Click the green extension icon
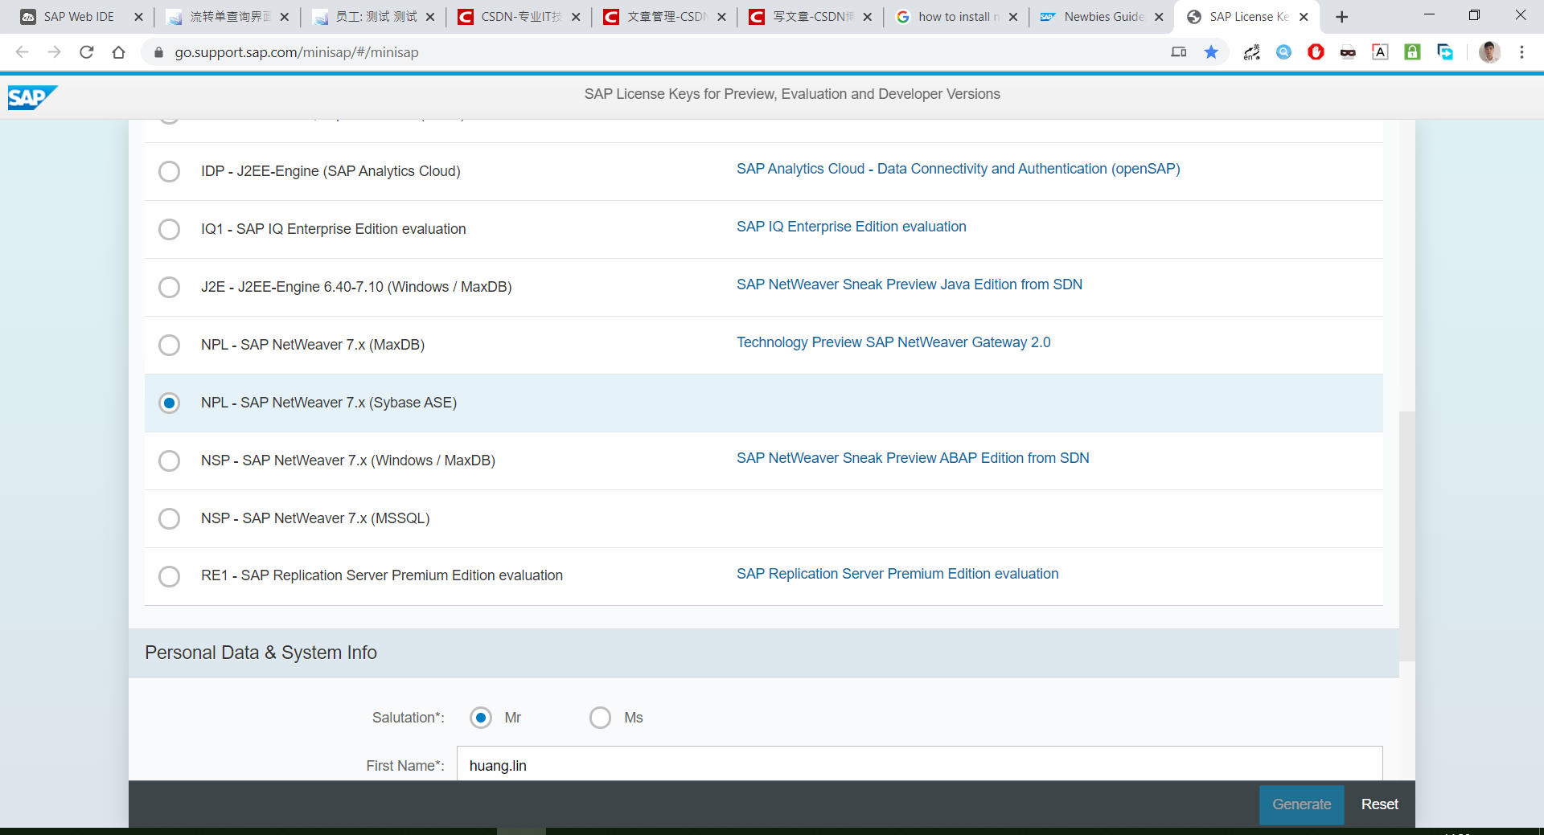This screenshot has height=835, width=1544. coord(1412,52)
